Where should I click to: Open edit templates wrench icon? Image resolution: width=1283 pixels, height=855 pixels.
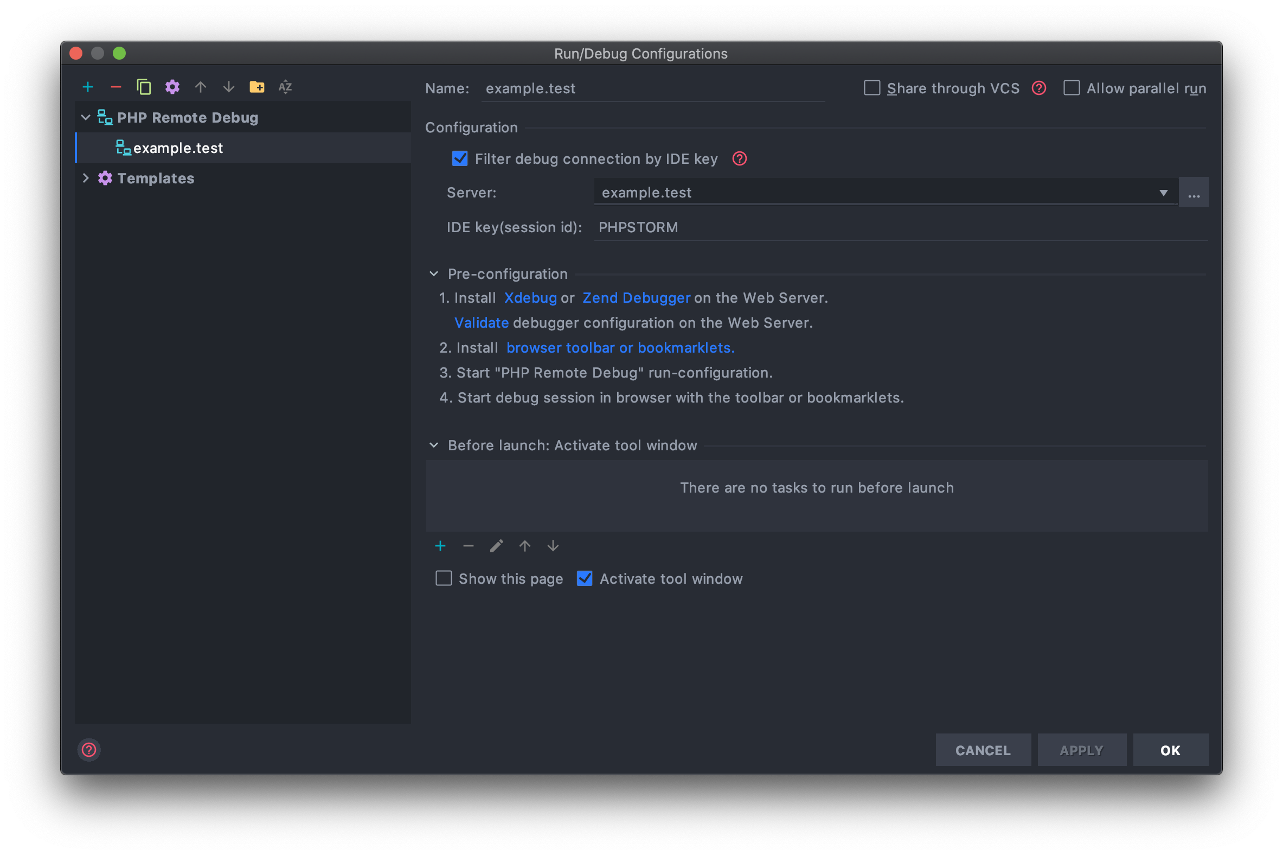click(x=172, y=87)
